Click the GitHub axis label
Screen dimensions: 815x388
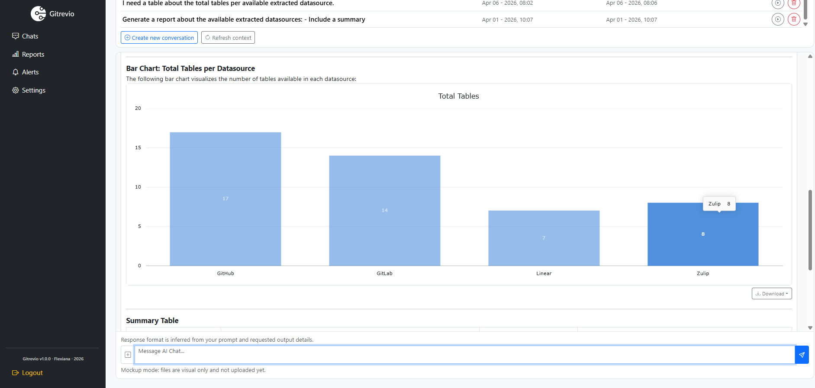click(x=225, y=273)
